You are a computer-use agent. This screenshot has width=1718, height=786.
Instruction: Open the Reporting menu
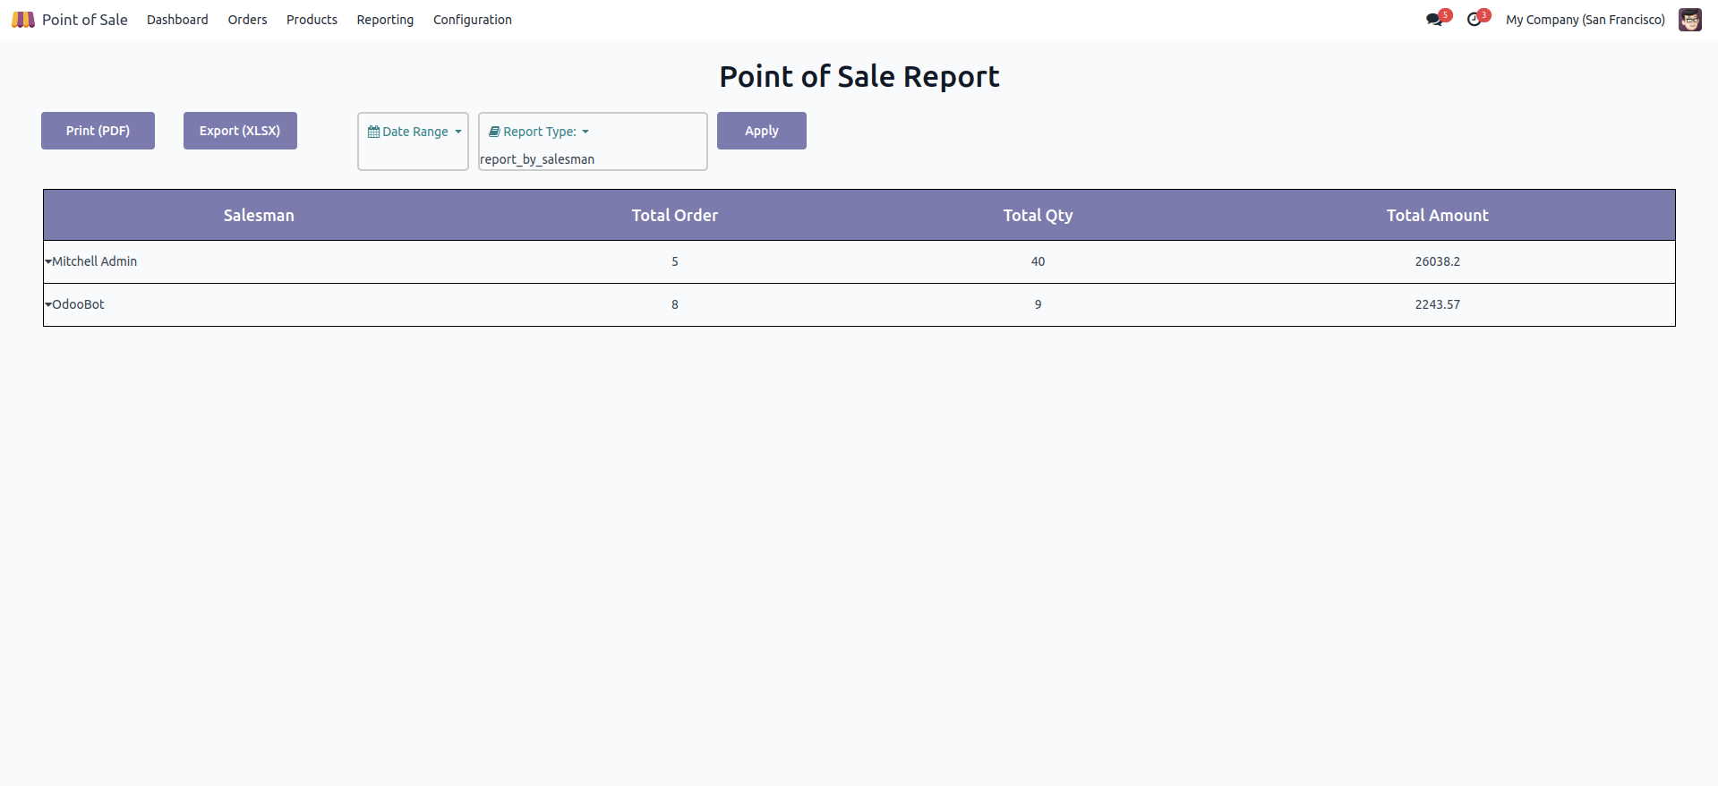coord(385,20)
